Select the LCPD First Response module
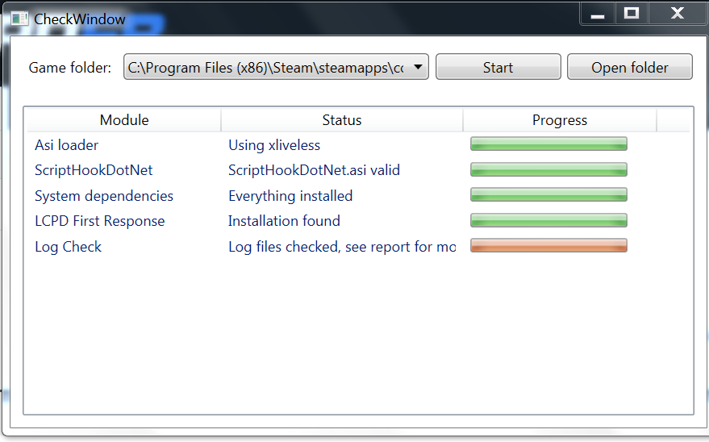The image size is (709, 442). click(x=99, y=221)
